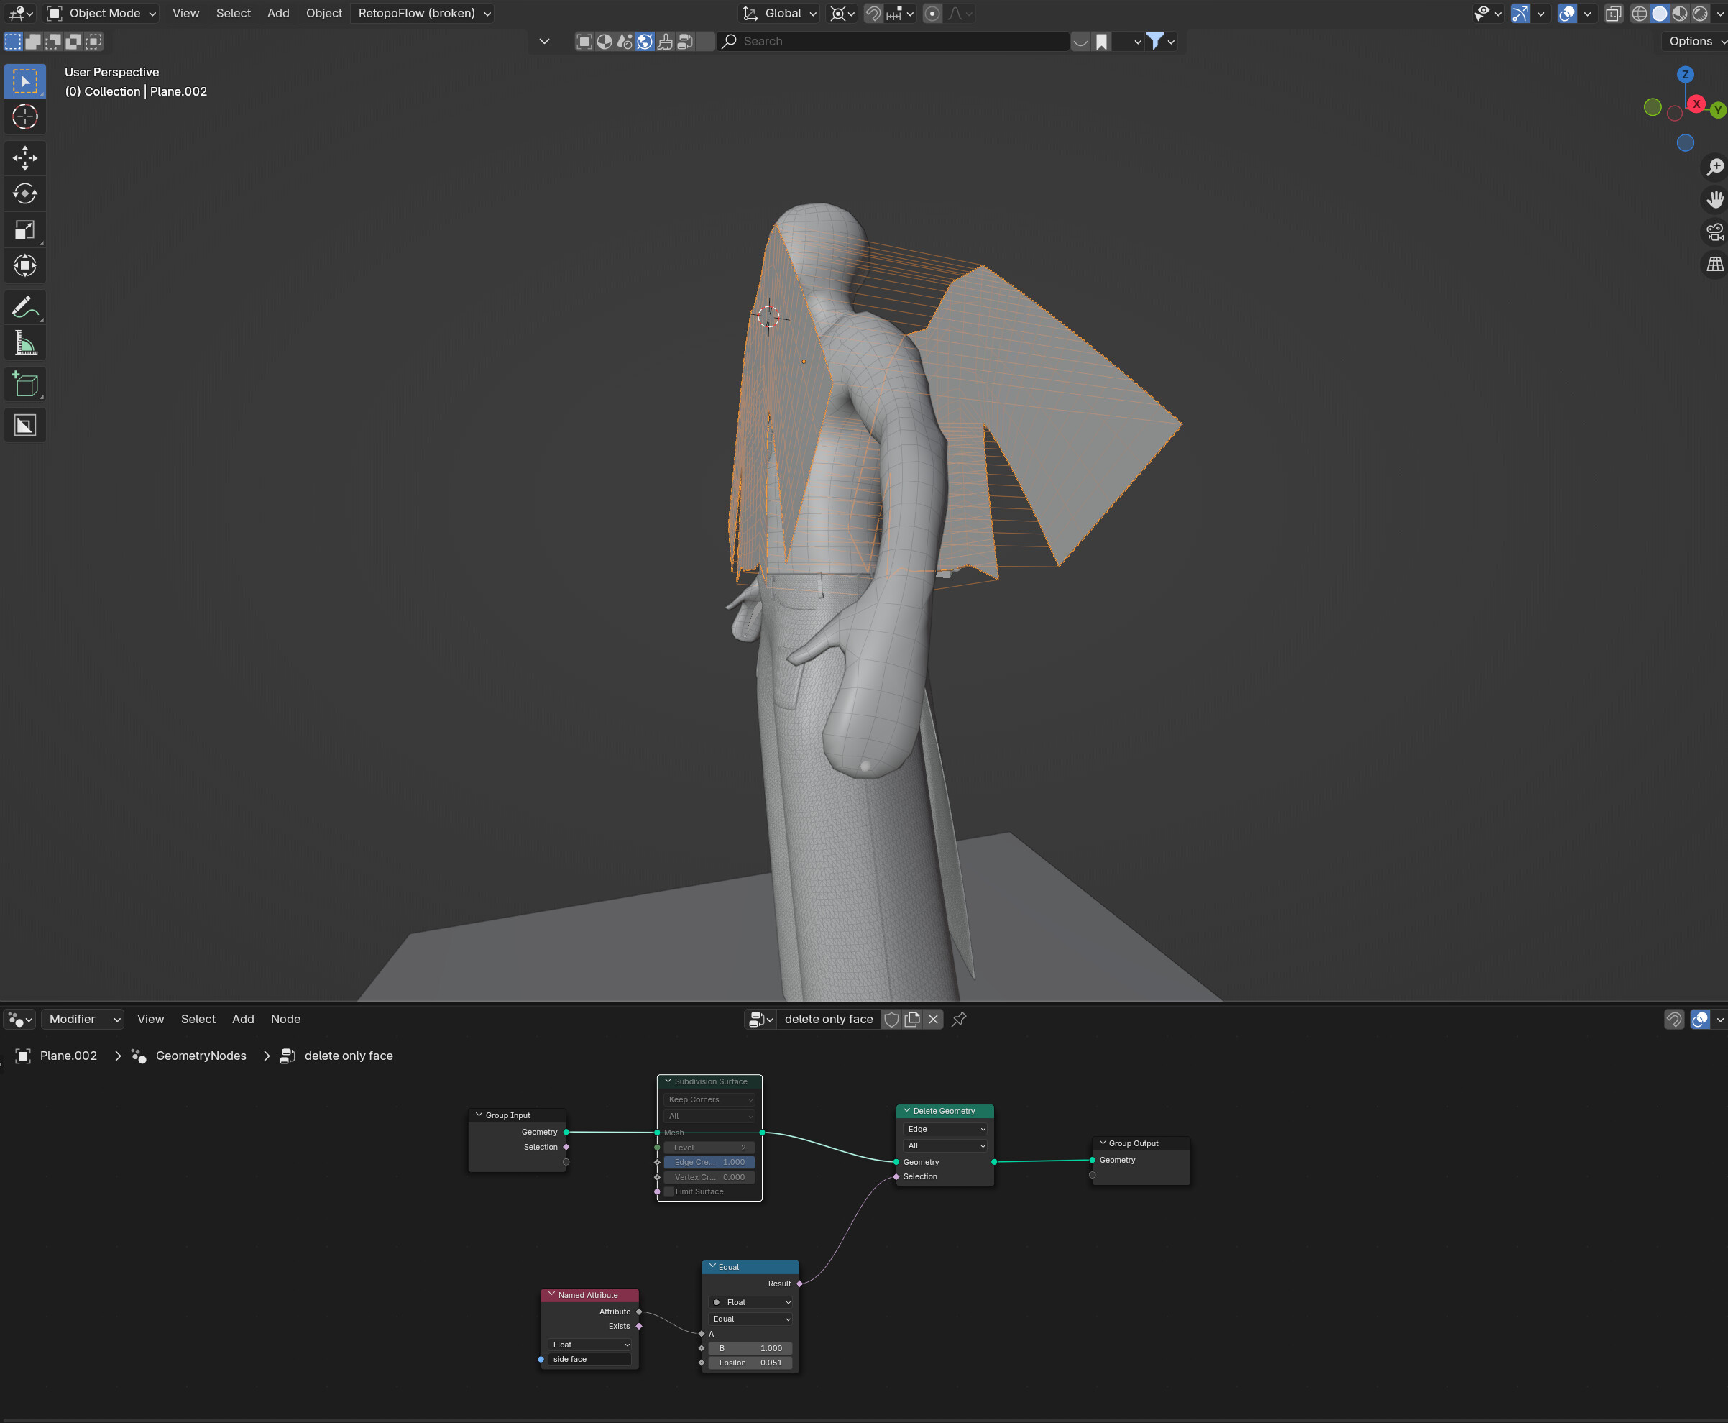
Task: Select the Cursor tool in toolbar
Action: 24,117
